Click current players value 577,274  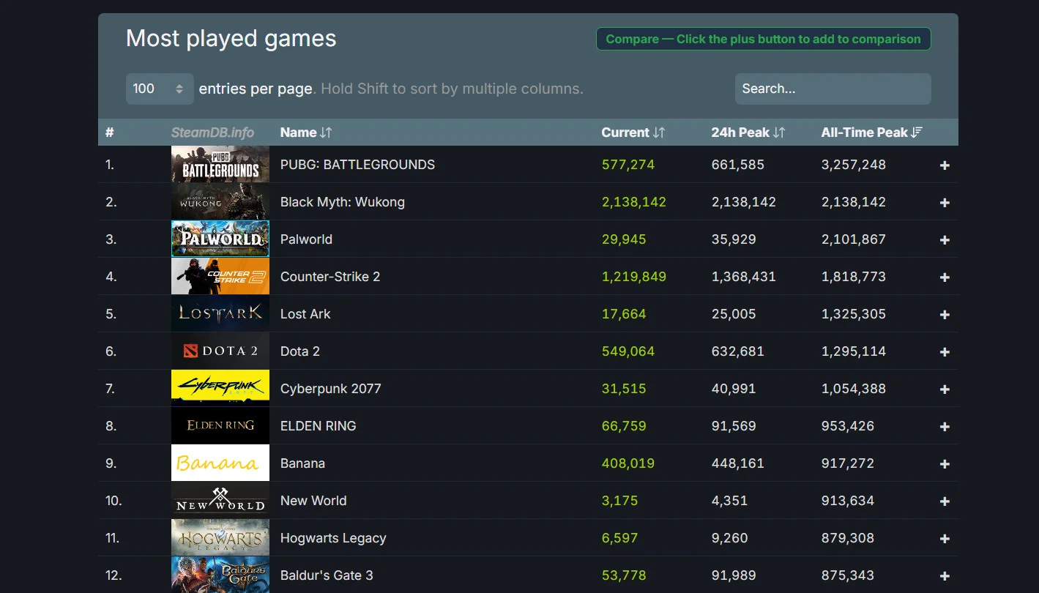click(628, 165)
